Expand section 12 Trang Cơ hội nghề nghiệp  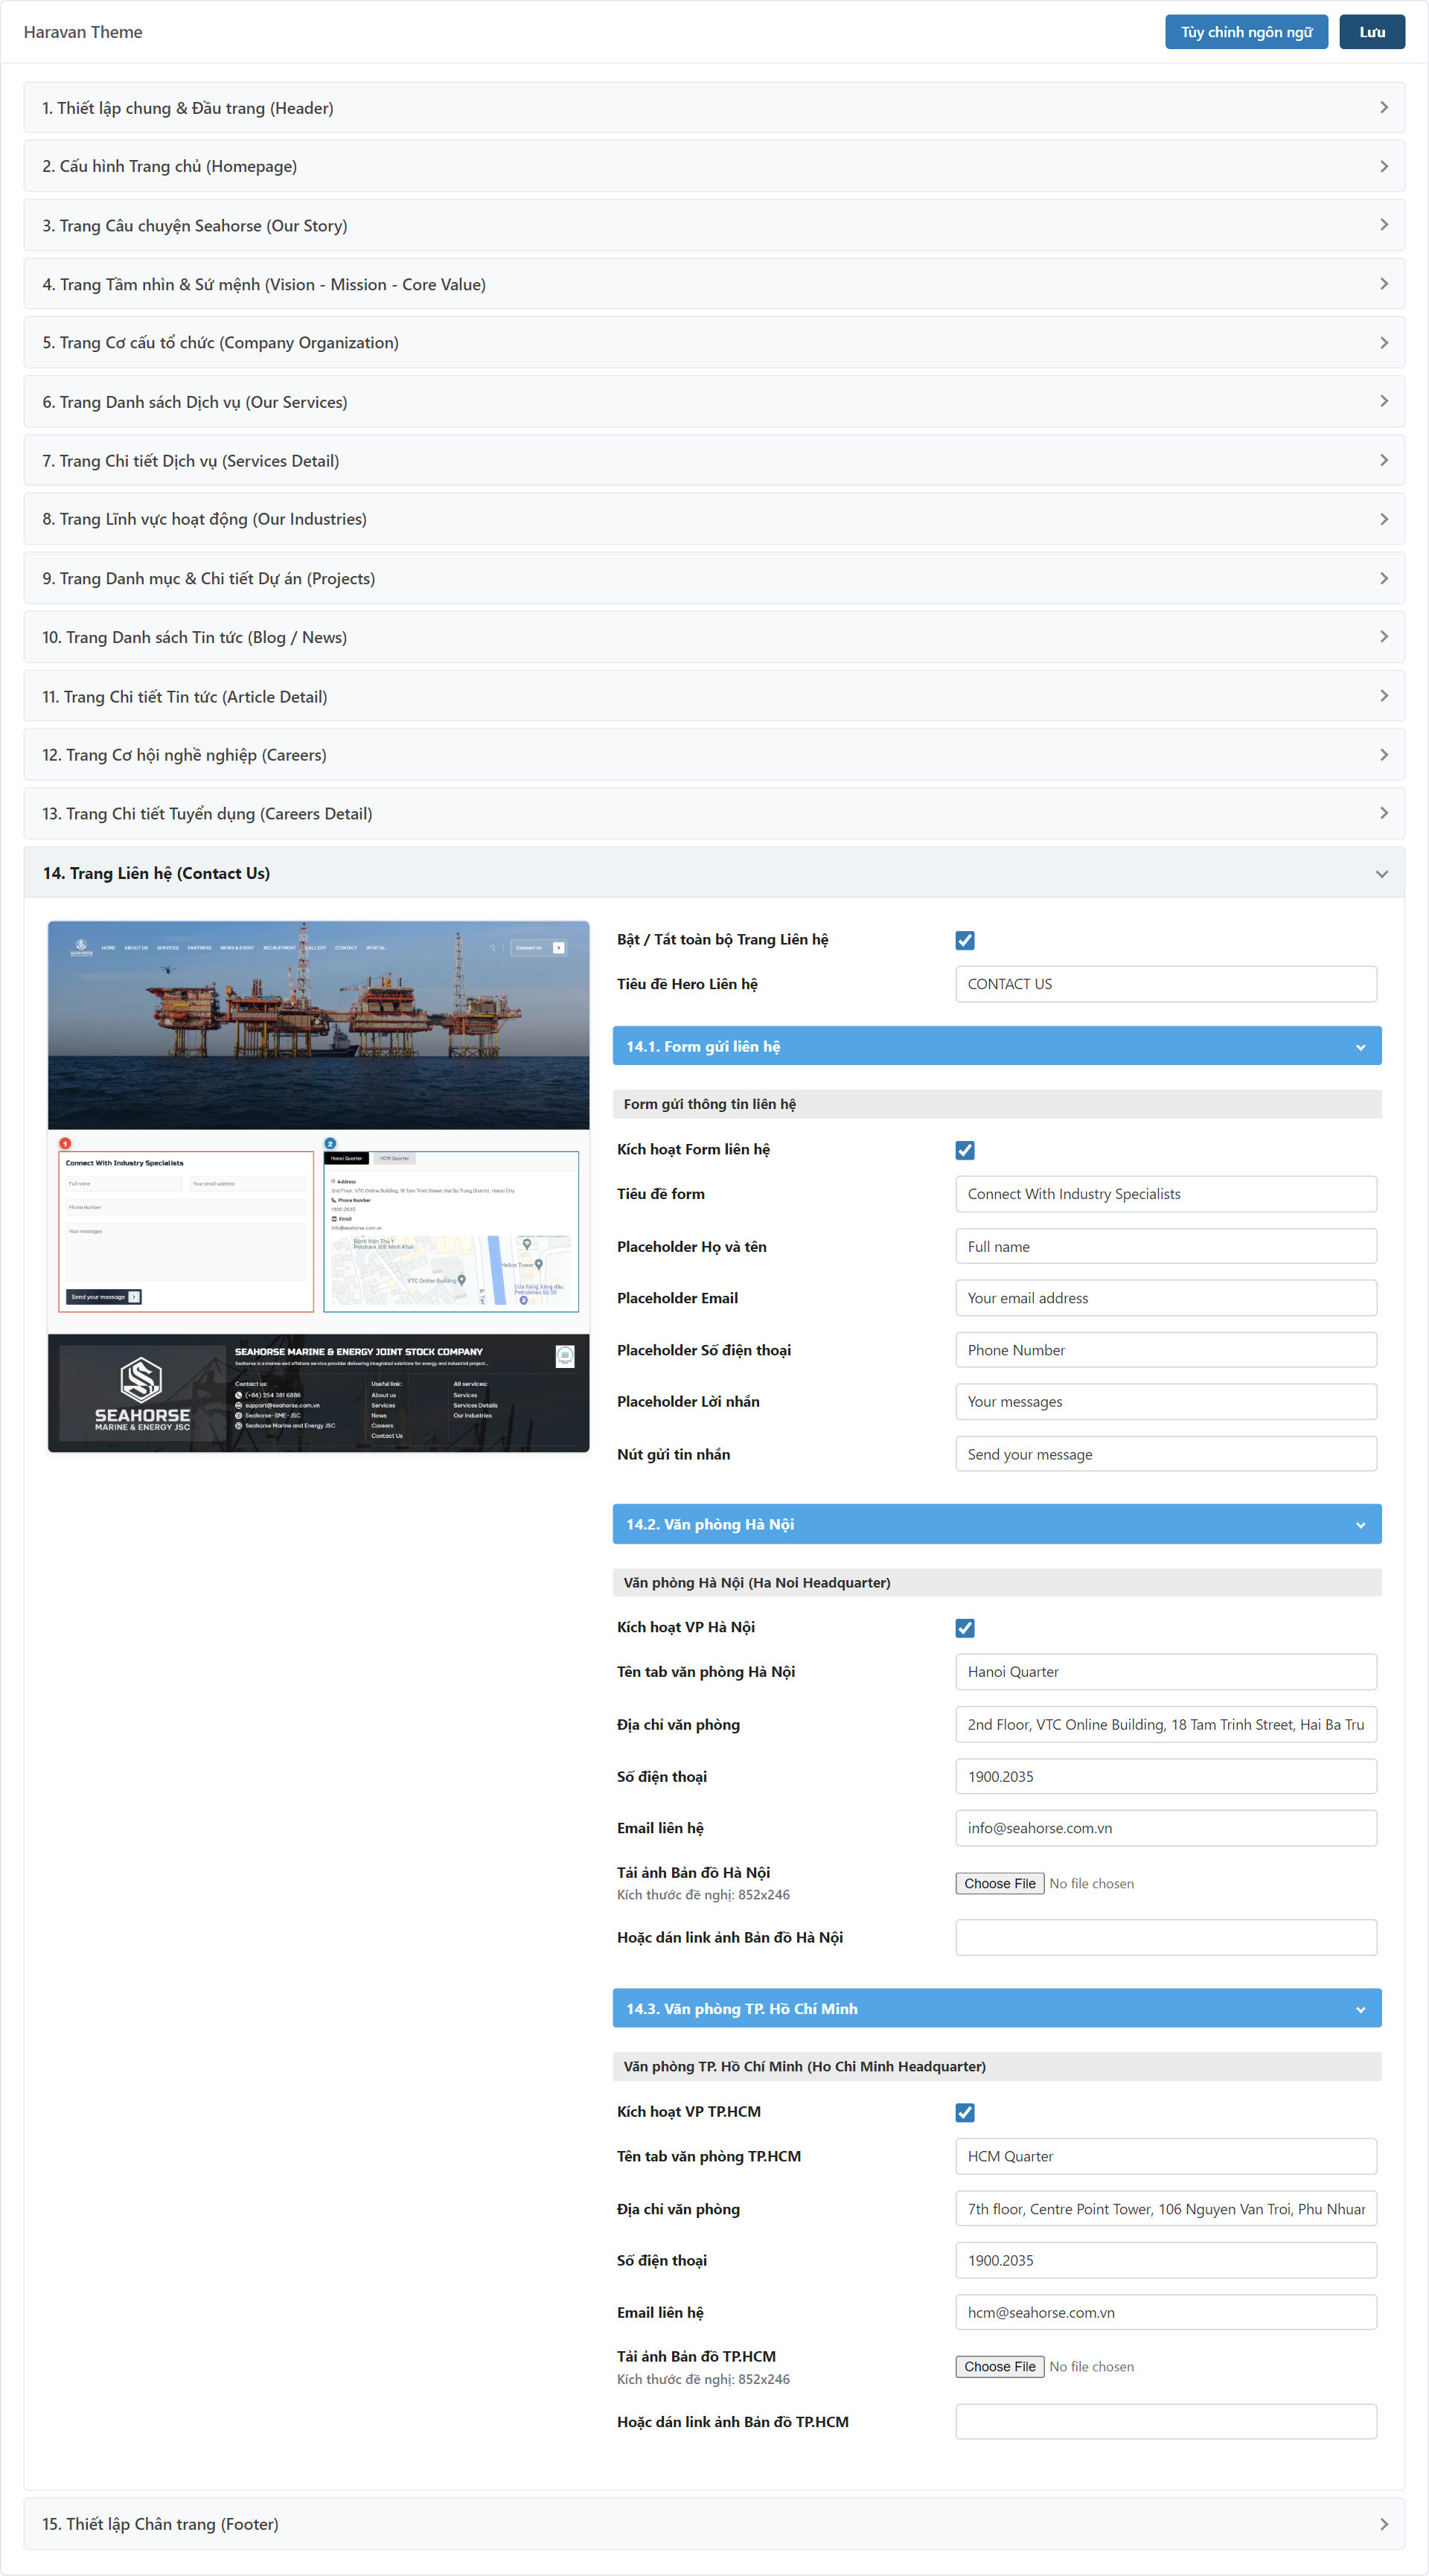pyautogui.click(x=714, y=755)
